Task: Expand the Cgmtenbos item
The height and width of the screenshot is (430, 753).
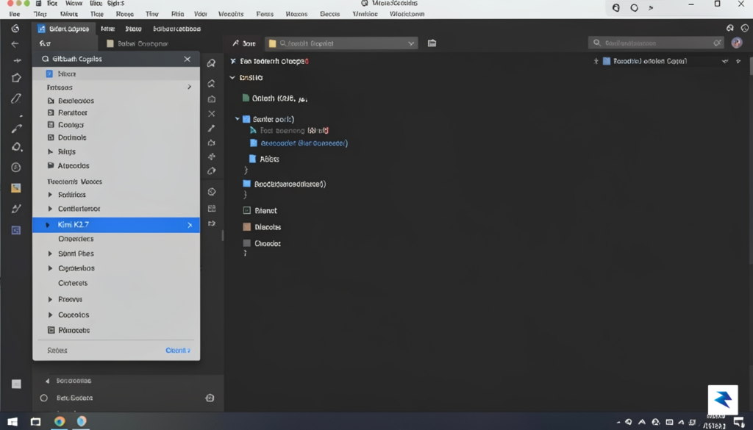Action: (x=50, y=268)
